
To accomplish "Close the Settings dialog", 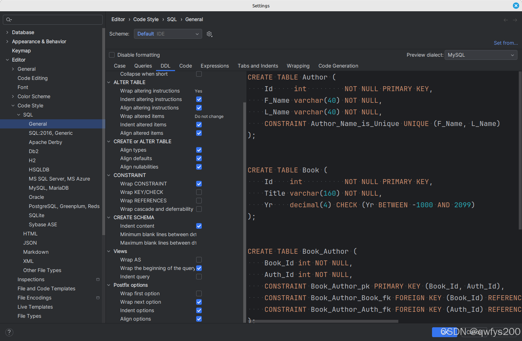I will [516, 6].
